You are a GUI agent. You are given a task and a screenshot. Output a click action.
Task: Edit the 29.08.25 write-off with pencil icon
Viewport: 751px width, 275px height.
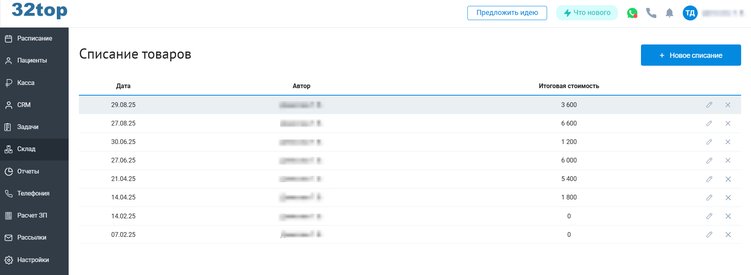(709, 105)
